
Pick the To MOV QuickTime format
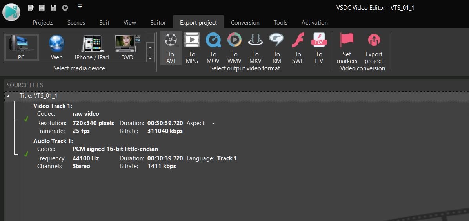pyautogui.click(x=213, y=48)
